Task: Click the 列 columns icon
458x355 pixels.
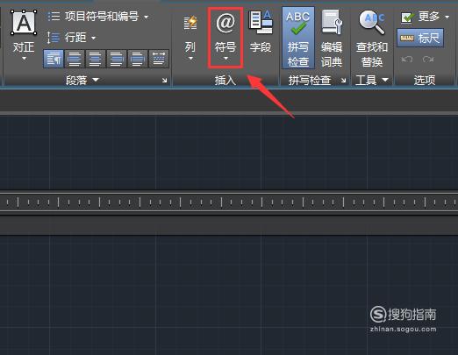Action: pos(190,24)
